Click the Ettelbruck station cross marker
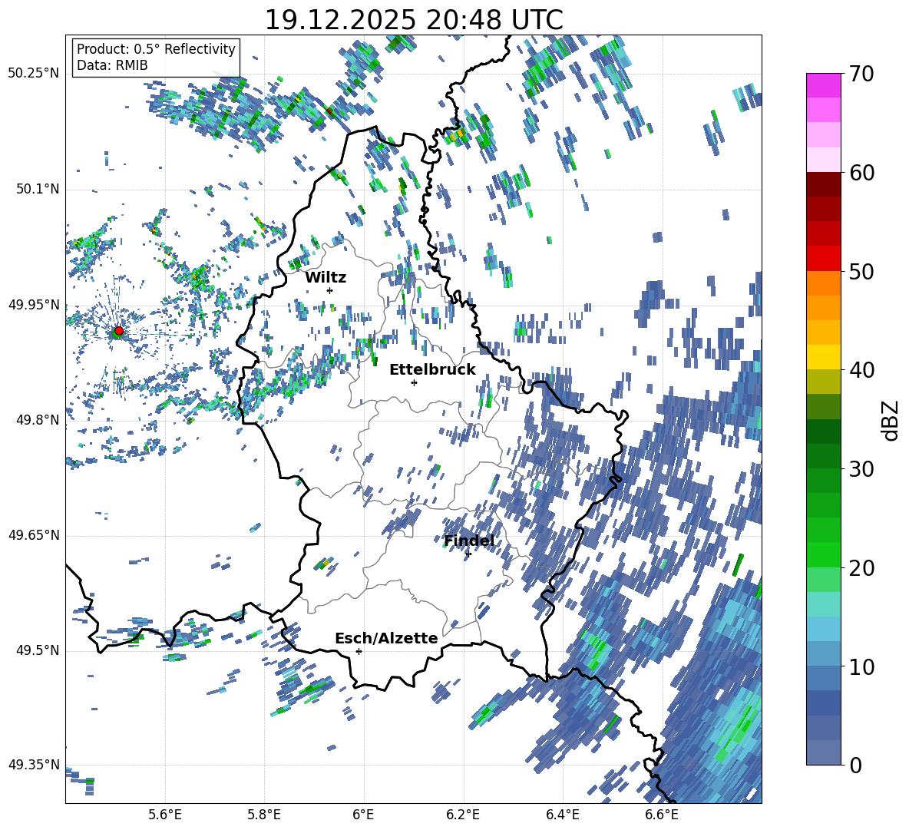 coord(414,382)
